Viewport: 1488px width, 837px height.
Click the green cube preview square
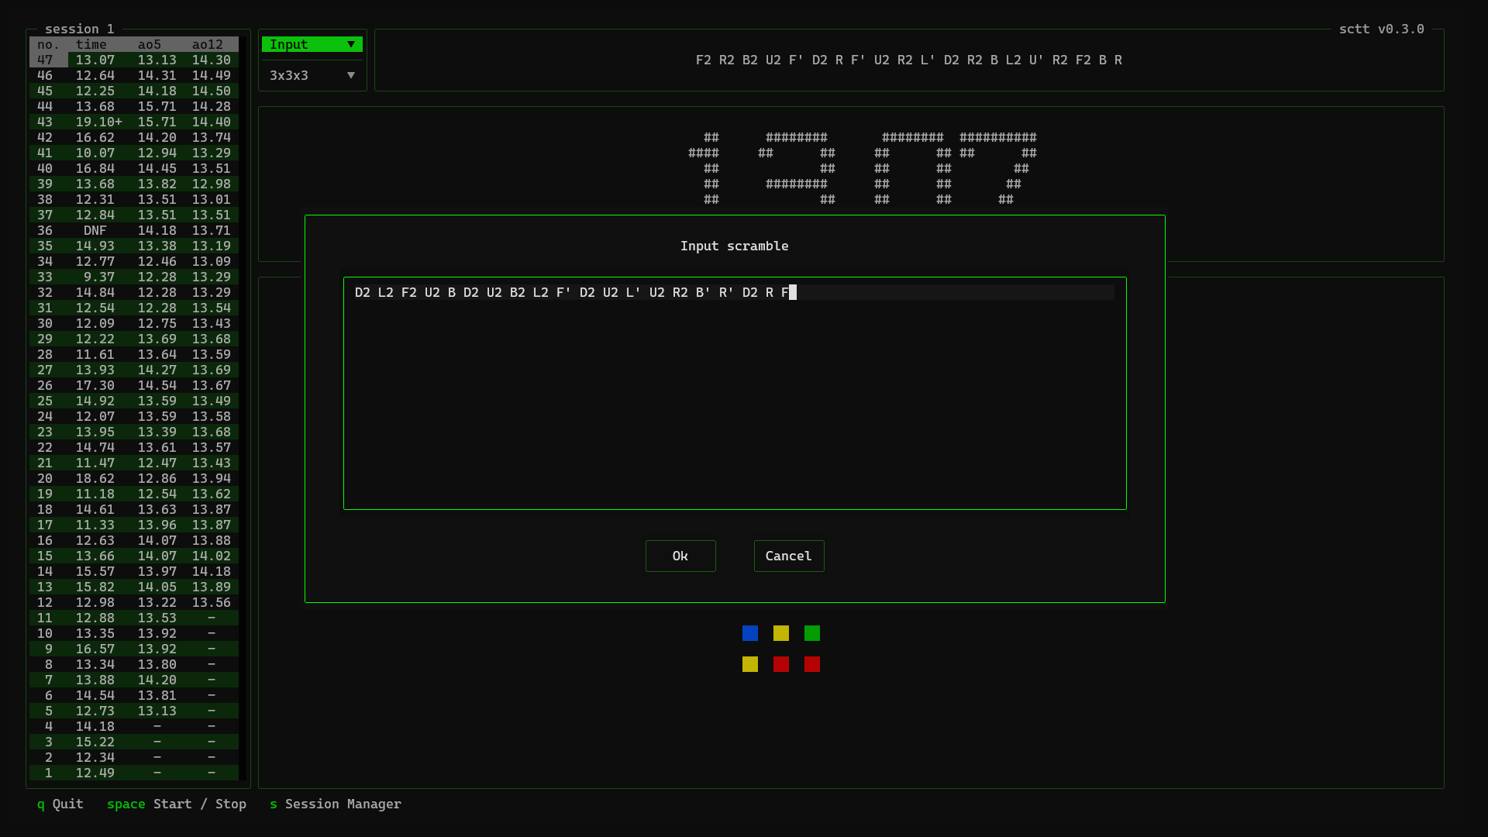click(x=811, y=633)
